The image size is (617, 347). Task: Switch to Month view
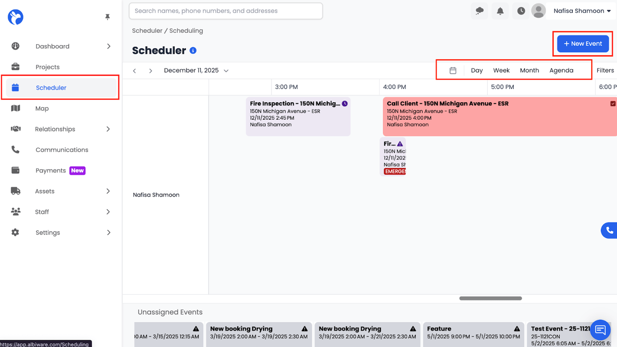click(529, 70)
